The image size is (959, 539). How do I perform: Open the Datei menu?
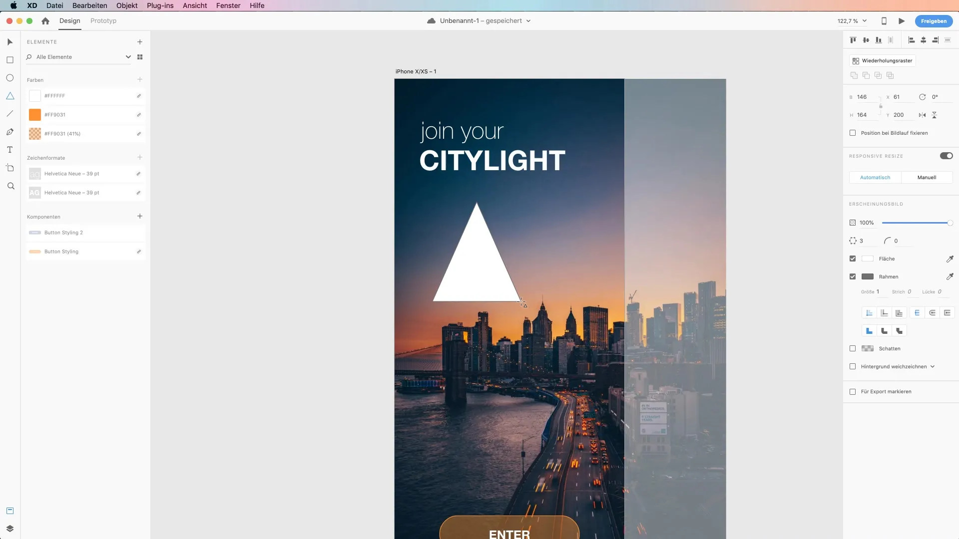point(55,5)
